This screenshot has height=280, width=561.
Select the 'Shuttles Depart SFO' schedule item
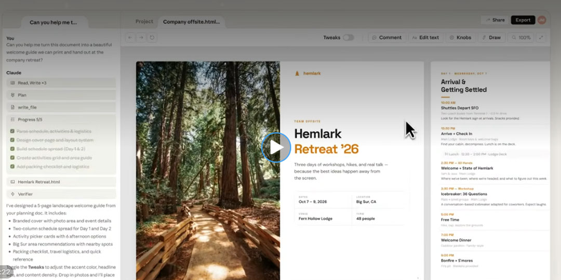point(459,108)
